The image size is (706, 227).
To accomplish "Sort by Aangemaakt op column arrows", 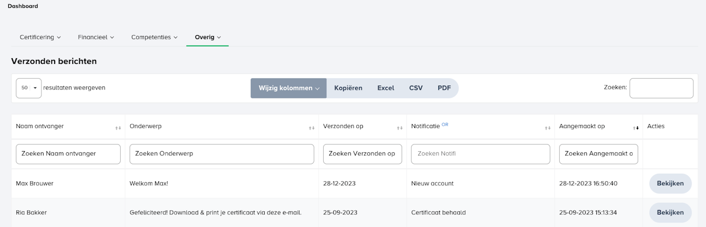I will (x=636, y=128).
